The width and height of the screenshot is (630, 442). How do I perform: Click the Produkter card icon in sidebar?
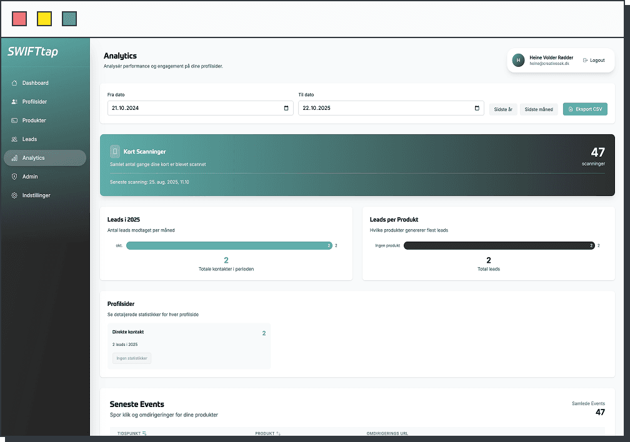14,120
